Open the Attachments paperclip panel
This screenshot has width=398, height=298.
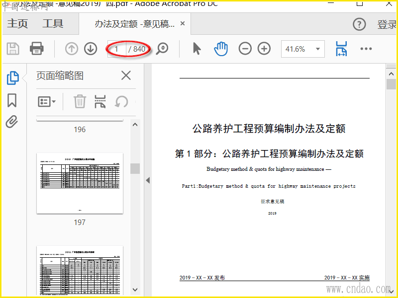click(x=12, y=122)
